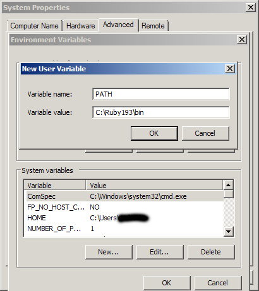Confirm the new user variable with OK

click(154, 133)
